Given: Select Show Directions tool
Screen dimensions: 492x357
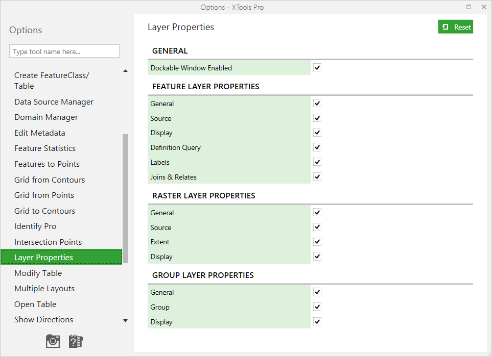Looking at the screenshot, I should click(x=61, y=319).
